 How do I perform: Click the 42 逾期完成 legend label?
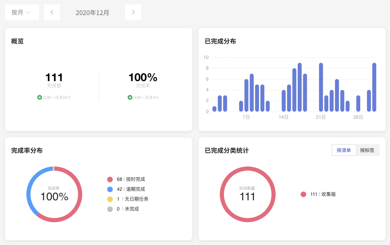(131, 189)
